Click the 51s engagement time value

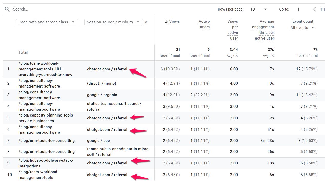click(271, 130)
